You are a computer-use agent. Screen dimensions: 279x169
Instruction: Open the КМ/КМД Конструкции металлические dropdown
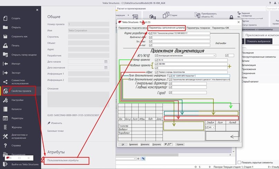click(x=214, y=56)
